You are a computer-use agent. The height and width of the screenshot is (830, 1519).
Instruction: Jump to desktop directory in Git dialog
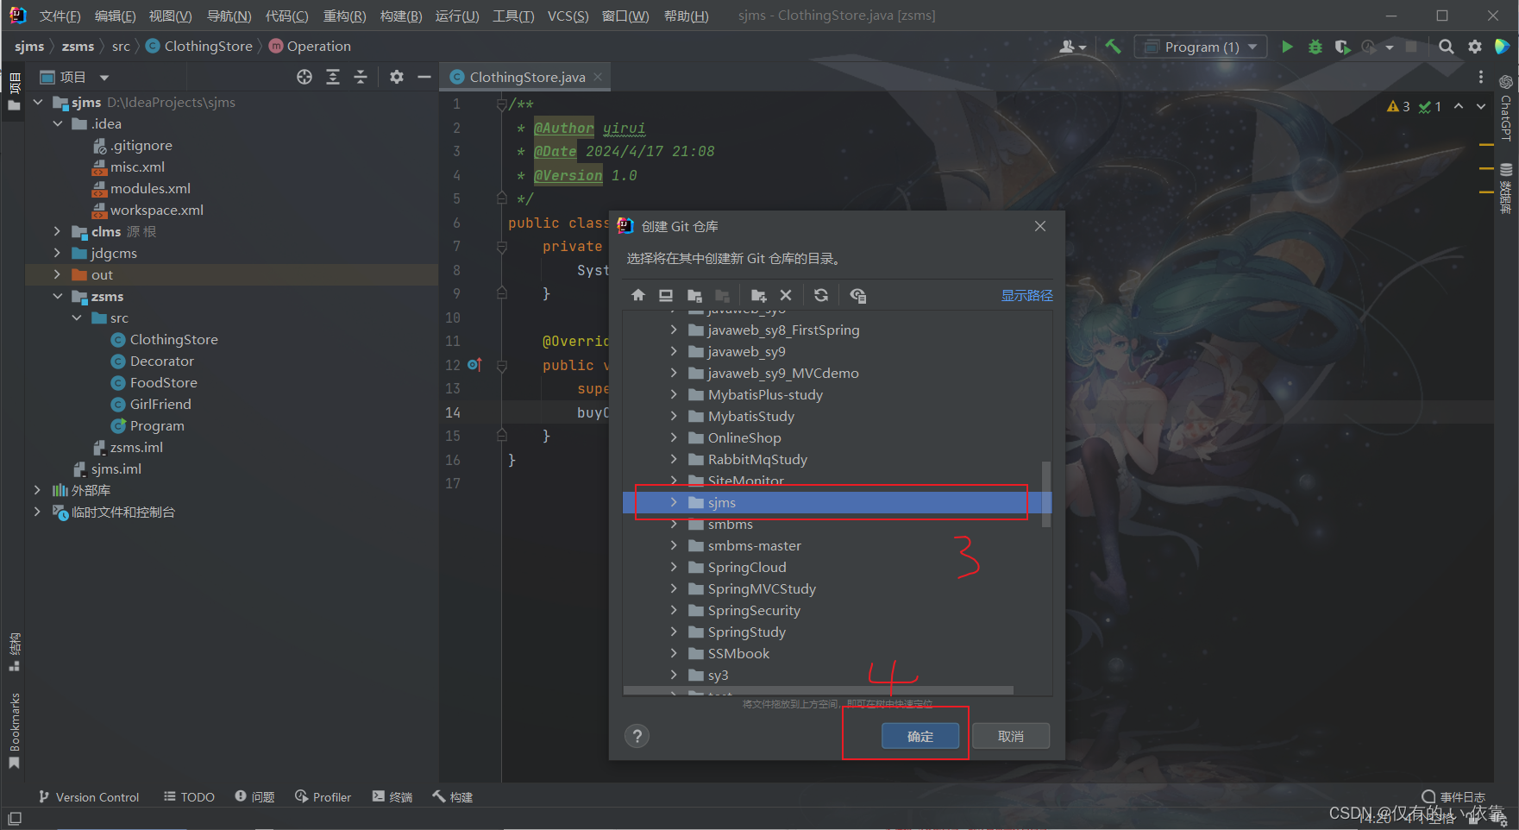666,295
